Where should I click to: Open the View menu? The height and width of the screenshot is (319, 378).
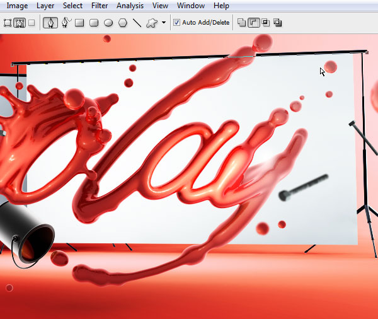[x=160, y=6]
